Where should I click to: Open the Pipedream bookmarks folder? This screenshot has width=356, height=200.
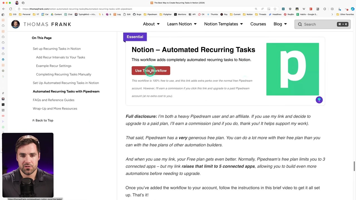(150, 14)
